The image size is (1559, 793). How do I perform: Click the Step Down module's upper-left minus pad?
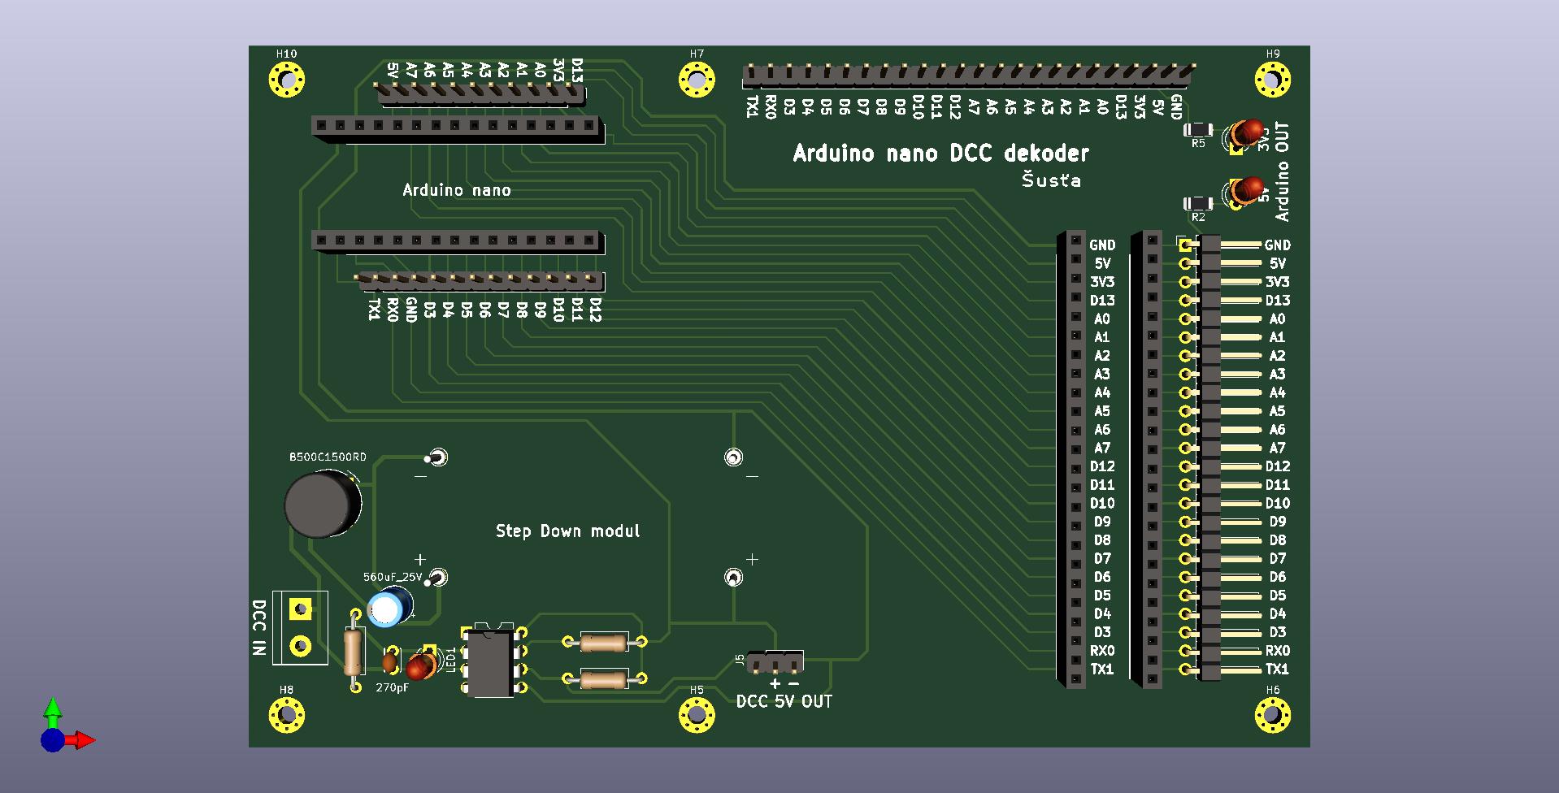437,457
